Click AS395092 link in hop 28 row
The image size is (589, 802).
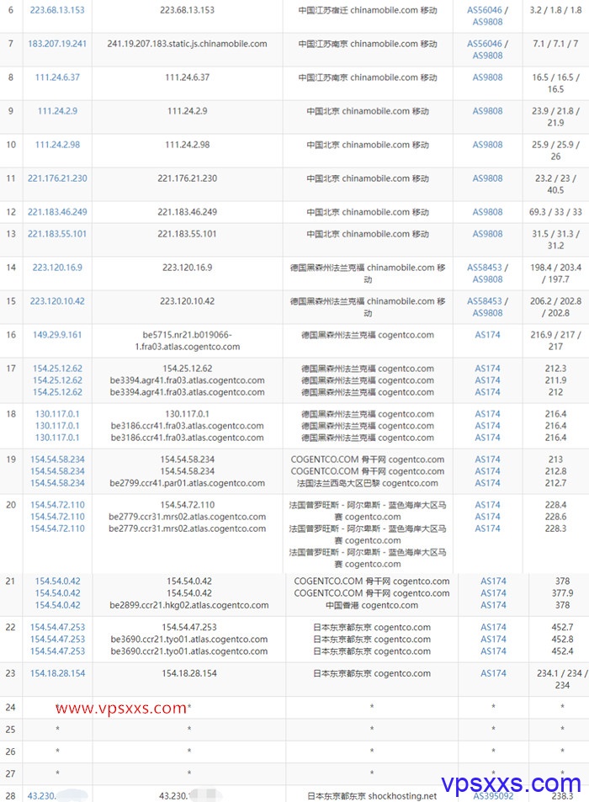coord(493,796)
